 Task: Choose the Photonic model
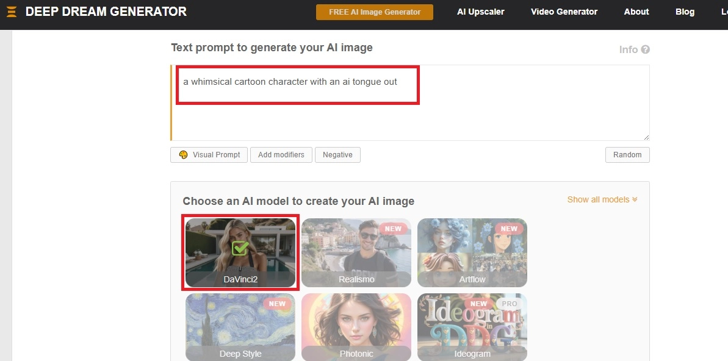tap(356, 327)
